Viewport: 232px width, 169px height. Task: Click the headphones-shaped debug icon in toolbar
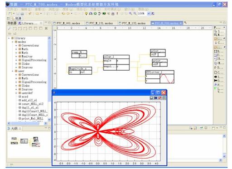tap(91, 14)
